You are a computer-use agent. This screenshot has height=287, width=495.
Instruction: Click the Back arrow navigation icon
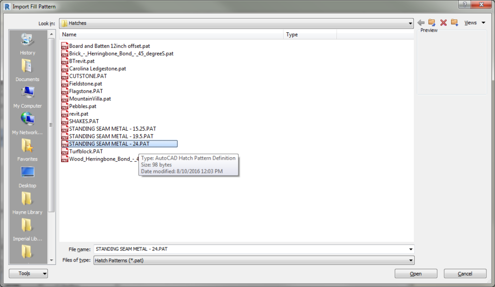tap(421, 23)
